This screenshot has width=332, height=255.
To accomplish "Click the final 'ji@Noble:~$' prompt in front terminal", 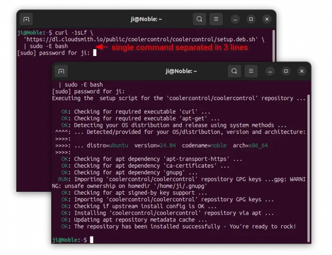I will 69,240.
